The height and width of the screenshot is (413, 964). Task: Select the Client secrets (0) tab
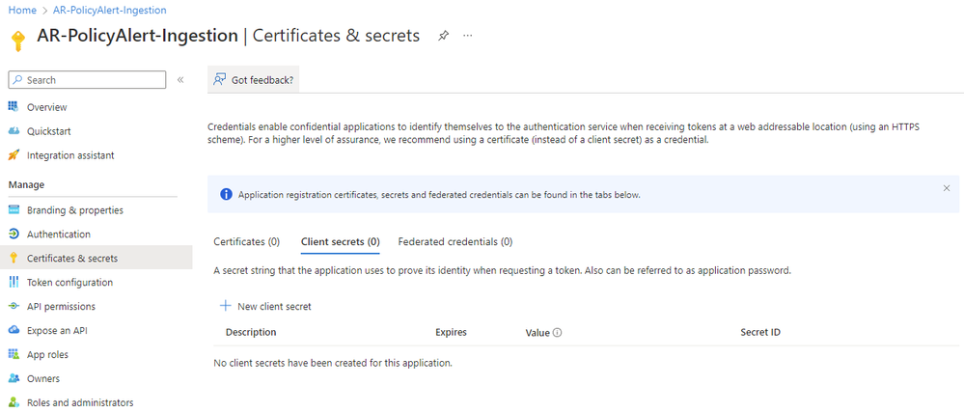[x=340, y=241]
